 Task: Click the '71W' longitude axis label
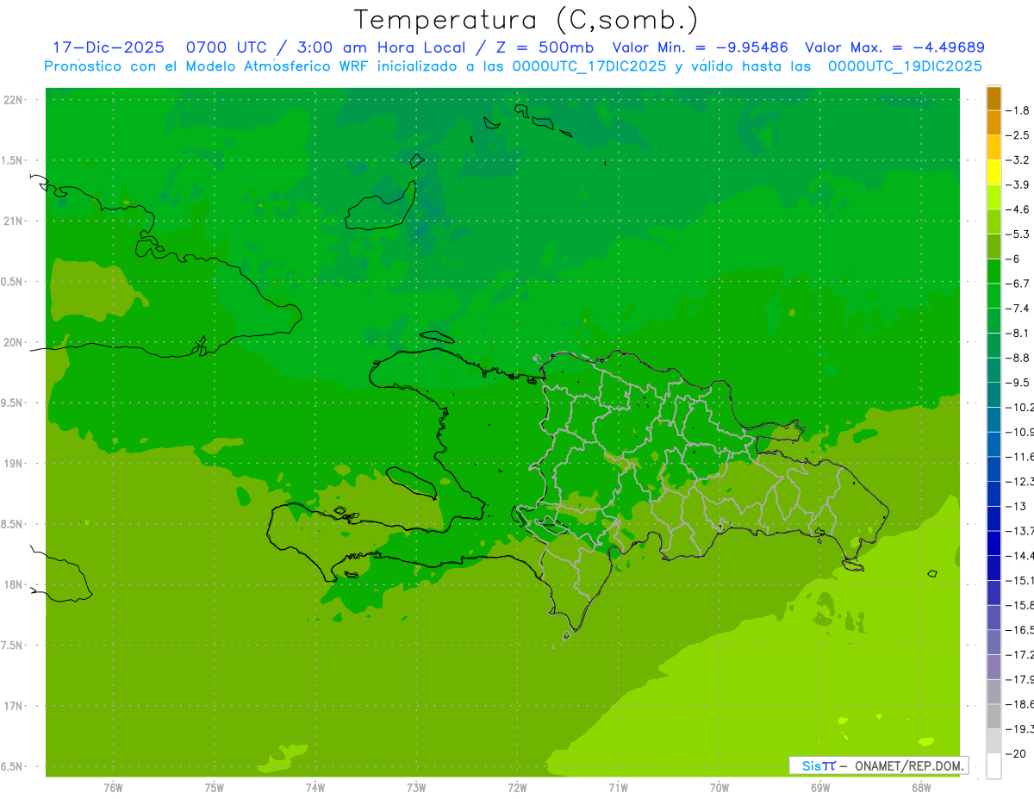click(x=618, y=788)
